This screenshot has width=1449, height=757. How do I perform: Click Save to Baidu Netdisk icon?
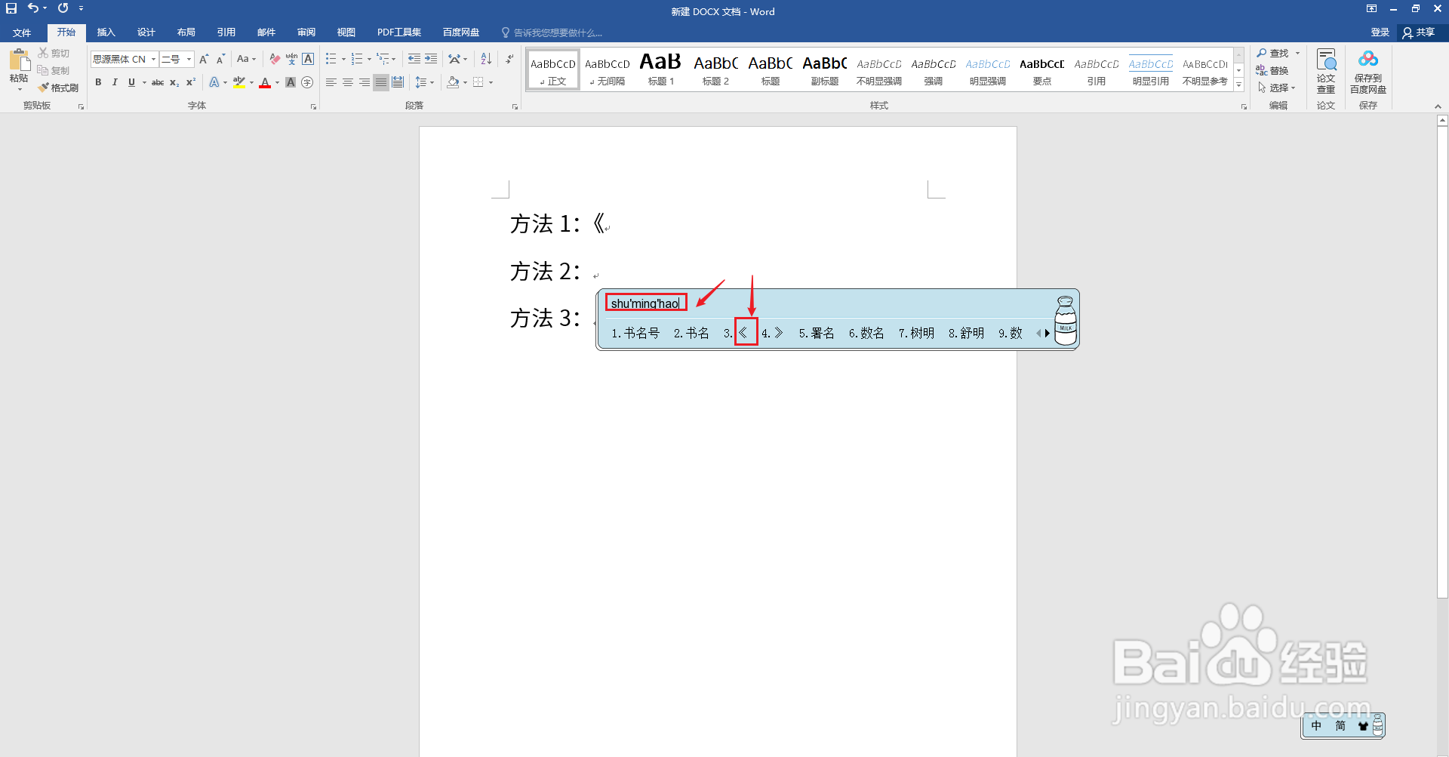(1368, 71)
